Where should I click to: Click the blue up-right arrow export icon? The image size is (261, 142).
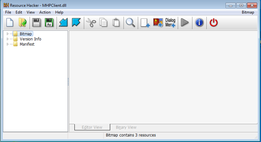pos(76,23)
